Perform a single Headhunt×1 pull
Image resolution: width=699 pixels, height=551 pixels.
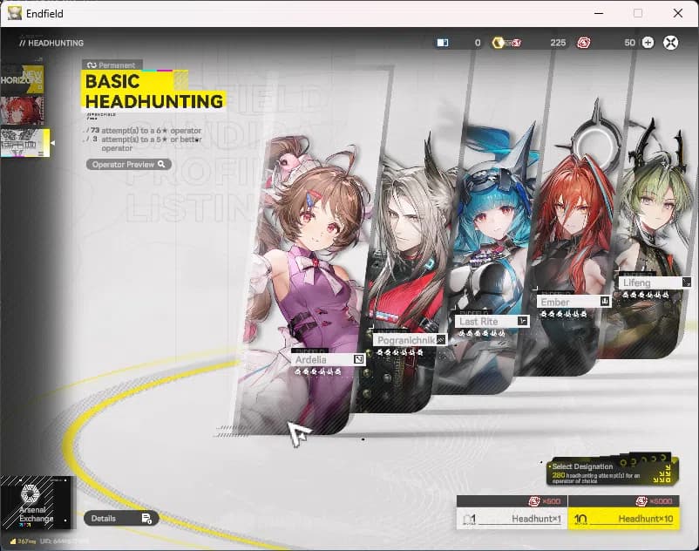pyautogui.click(x=512, y=518)
